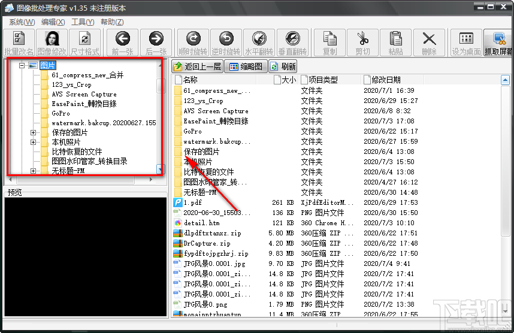
Task: Rotate clockwise using 顺时旋转
Action: 193,43
